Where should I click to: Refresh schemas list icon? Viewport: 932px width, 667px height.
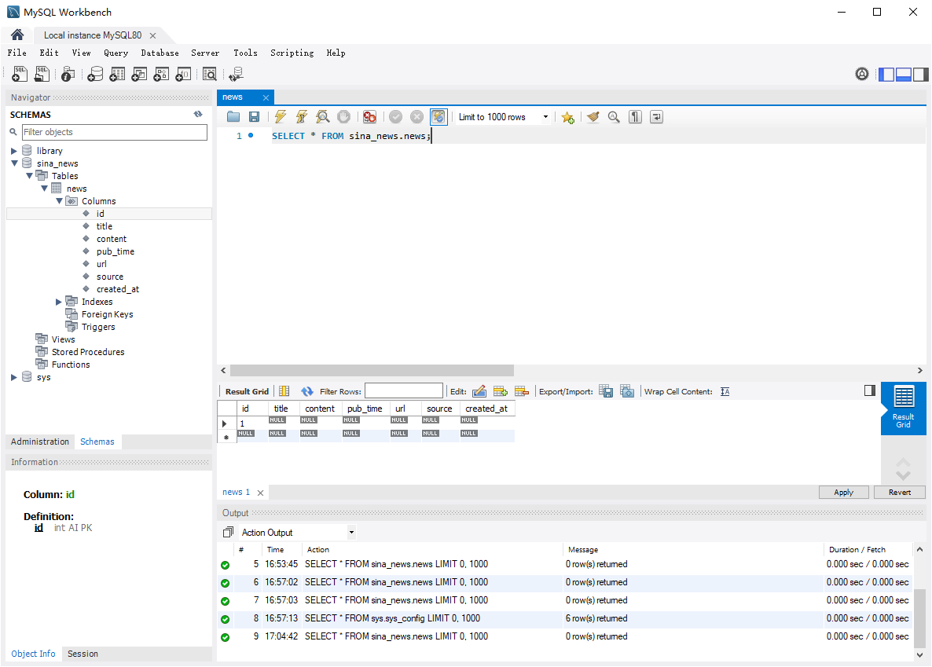(x=198, y=114)
